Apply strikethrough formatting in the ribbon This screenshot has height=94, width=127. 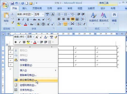tap(35, 20)
